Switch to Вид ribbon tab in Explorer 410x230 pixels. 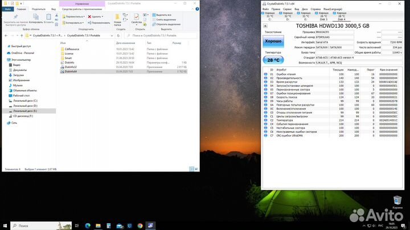point(54,9)
